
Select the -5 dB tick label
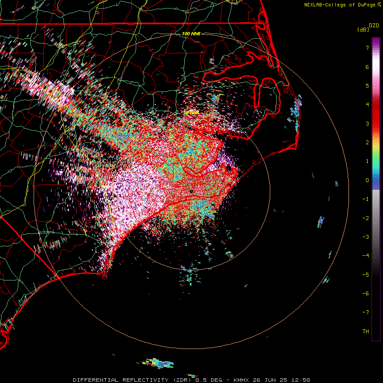pos(366,274)
